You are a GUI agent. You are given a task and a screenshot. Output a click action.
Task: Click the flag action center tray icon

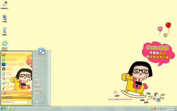click(164, 109)
